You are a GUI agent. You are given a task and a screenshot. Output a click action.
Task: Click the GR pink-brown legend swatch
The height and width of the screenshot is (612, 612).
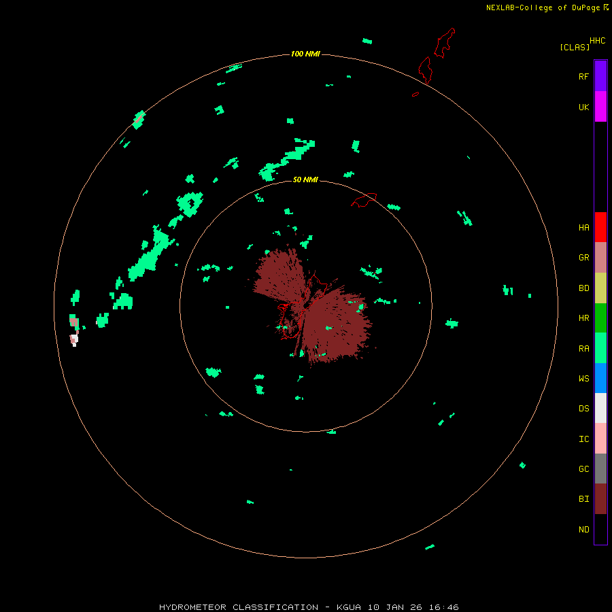coord(600,258)
